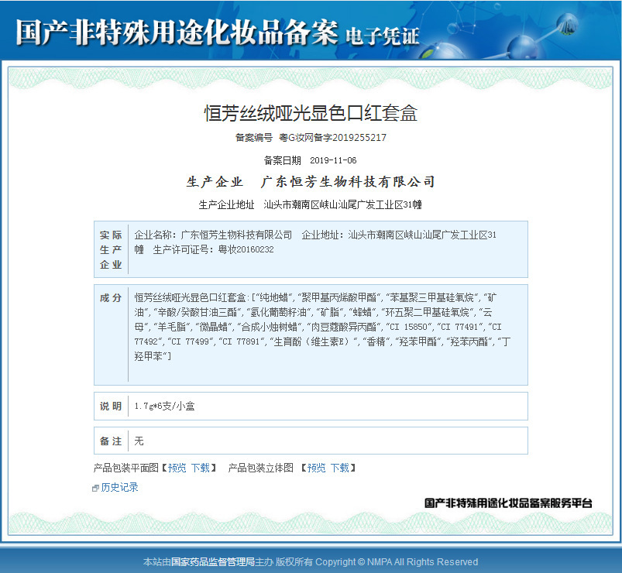Preview 产品包装立体图 via its 预览 link
The height and width of the screenshot is (573, 622).
pos(316,468)
